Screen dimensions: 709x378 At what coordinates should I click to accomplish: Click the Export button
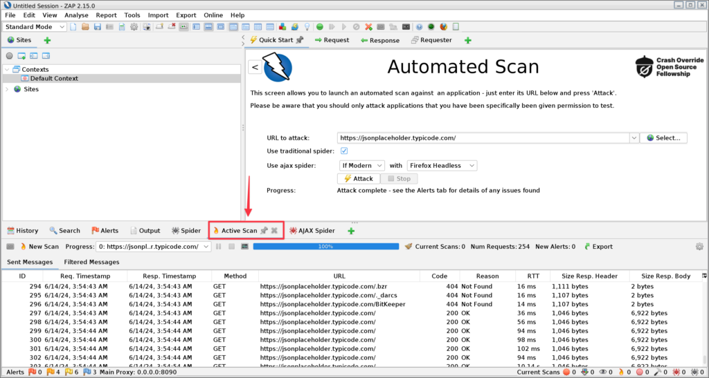click(x=598, y=246)
